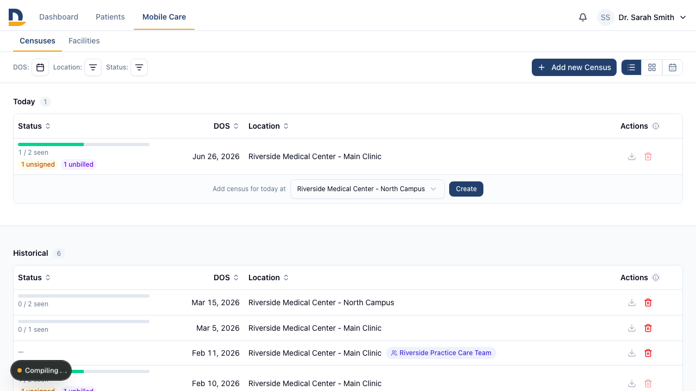Image resolution: width=696 pixels, height=391 pixels.
Task: Open Location filter icon
Action: point(93,67)
